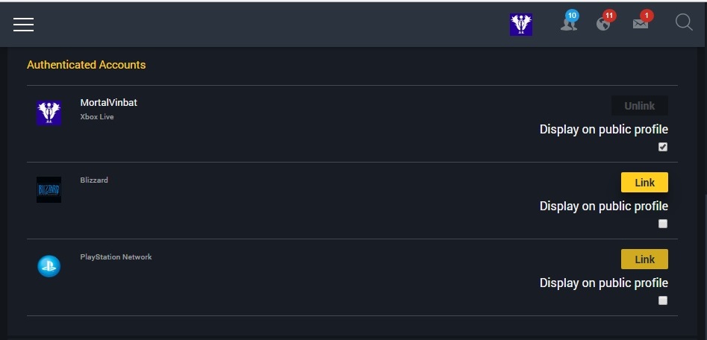The image size is (707, 340).
Task: Link the PlayStation Network account
Action: point(644,259)
